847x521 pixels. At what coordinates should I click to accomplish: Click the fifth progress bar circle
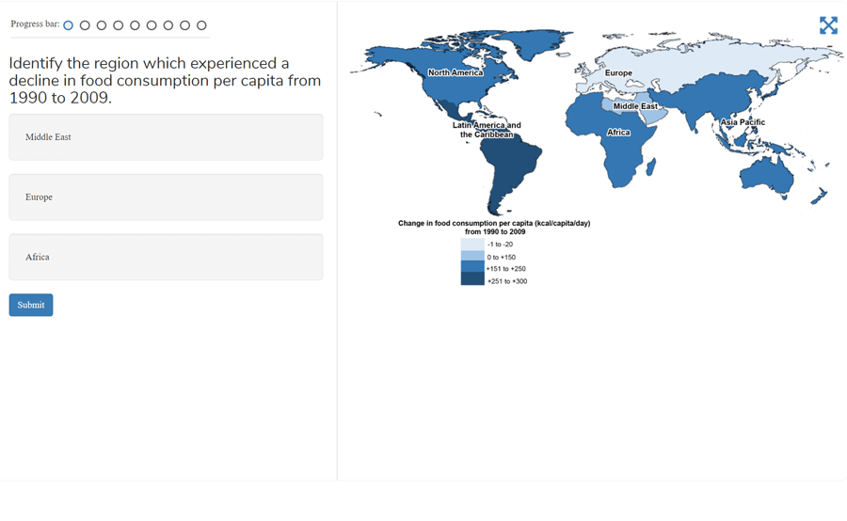135,25
